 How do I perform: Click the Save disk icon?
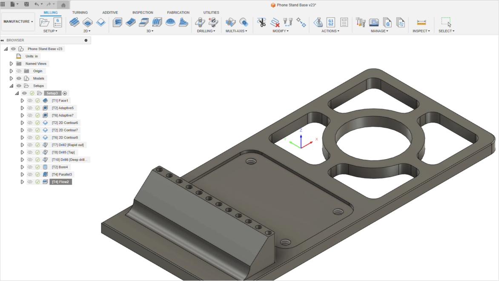pos(26,4)
